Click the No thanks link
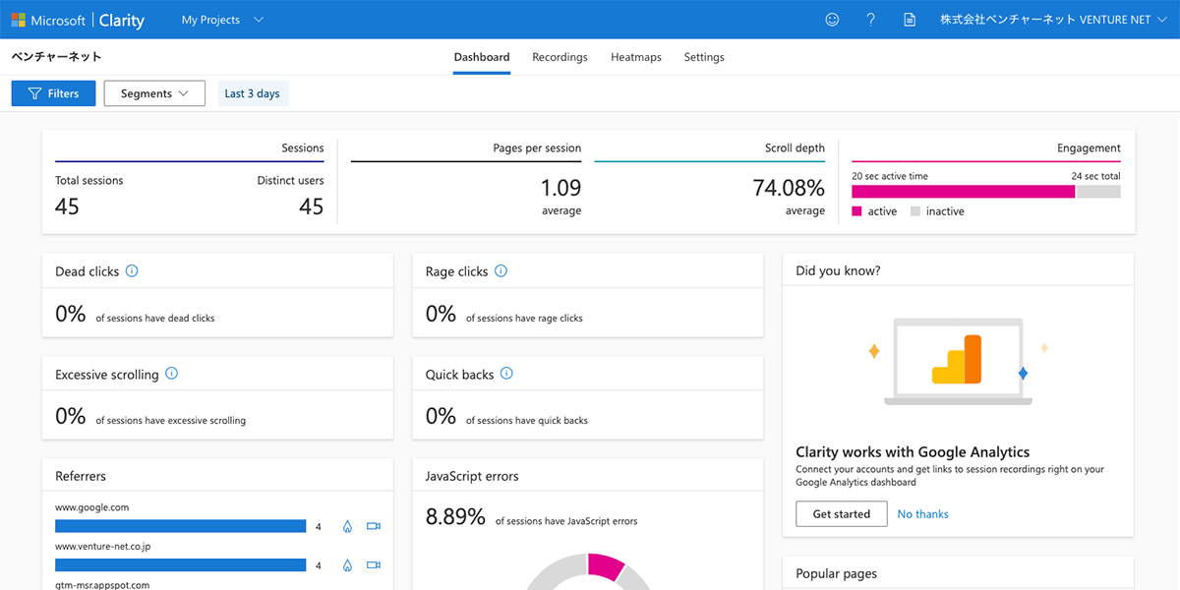The height and width of the screenshot is (590, 1180). [922, 514]
